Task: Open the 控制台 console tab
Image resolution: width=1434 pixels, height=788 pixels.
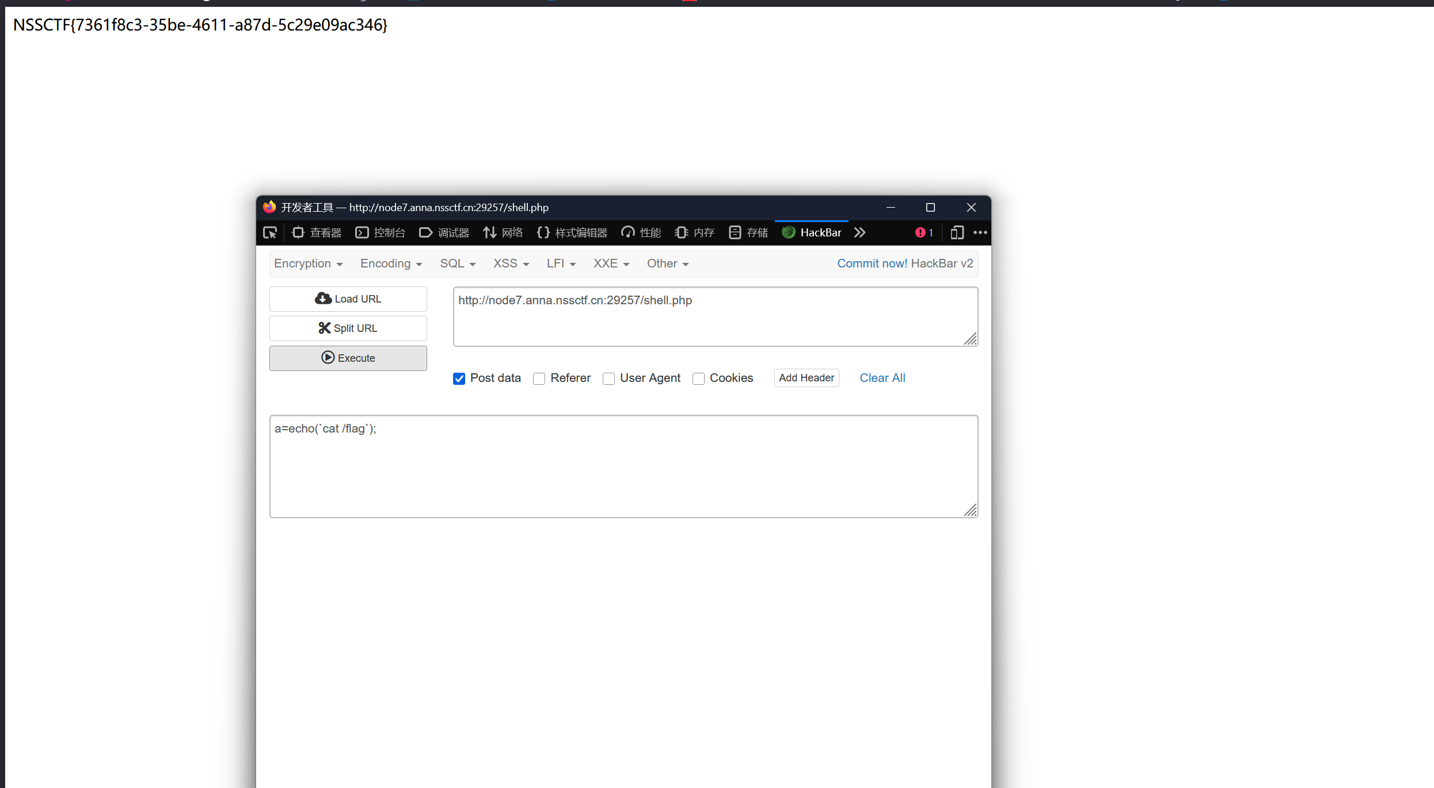Action: (381, 233)
